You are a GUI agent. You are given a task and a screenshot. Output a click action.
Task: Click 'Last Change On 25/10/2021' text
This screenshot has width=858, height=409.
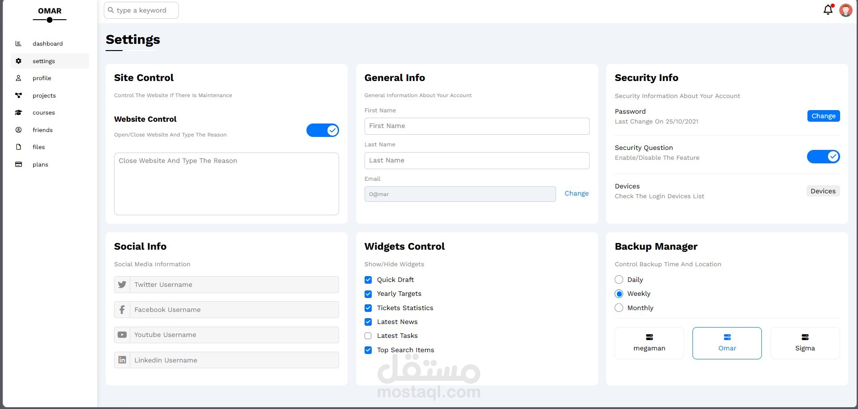point(657,121)
